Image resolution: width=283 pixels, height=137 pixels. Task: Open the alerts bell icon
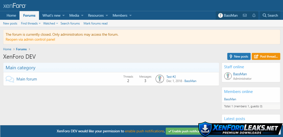pyautogui.click(x=254, y=15)
